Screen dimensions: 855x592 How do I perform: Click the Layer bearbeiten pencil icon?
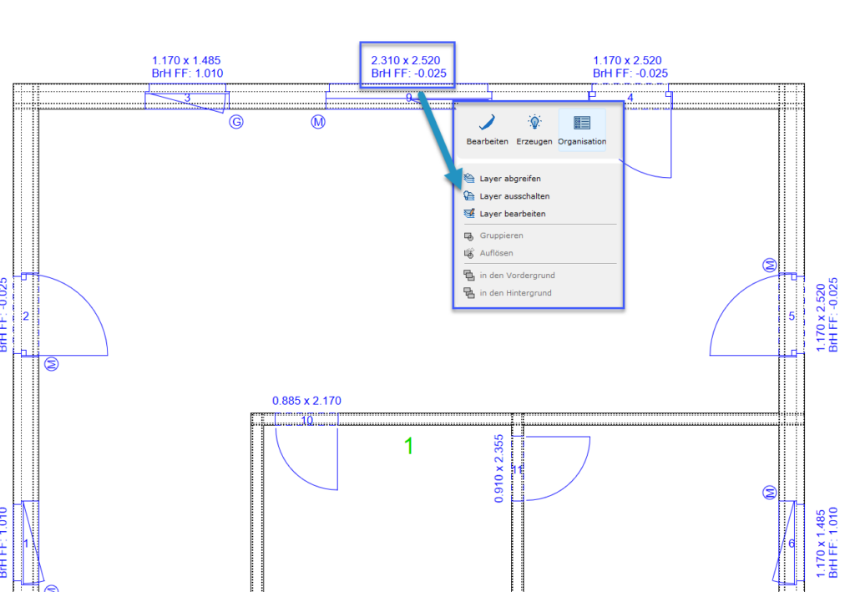469,214
